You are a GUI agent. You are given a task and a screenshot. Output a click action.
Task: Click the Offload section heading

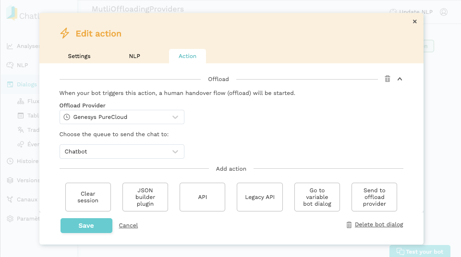pyautogui.click(x=218, y=79)
